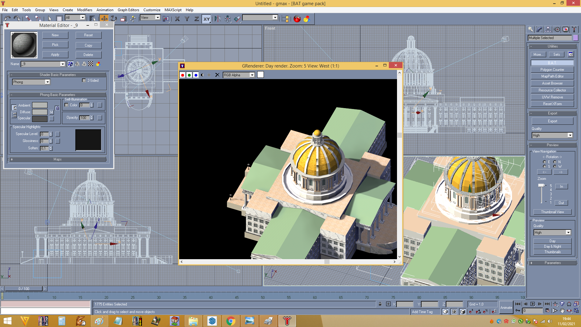Click the Select by Name icon
Screen dimensions: 581x327
[x=93, y=19]
